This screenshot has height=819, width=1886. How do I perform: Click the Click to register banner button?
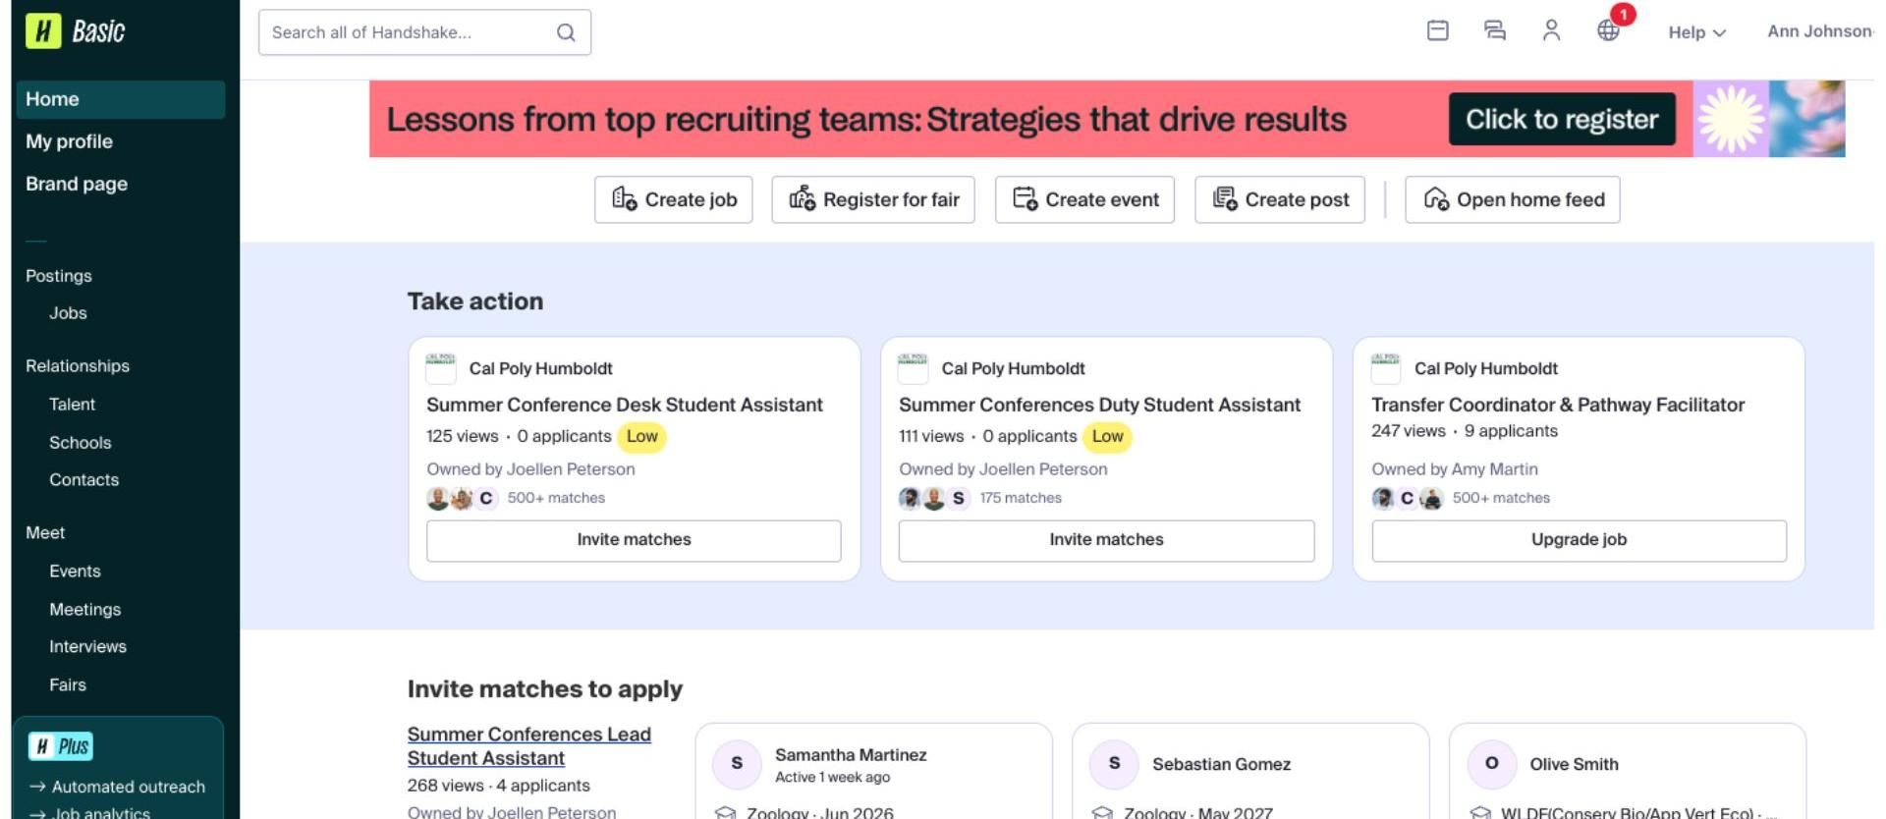pos(1562,119)
